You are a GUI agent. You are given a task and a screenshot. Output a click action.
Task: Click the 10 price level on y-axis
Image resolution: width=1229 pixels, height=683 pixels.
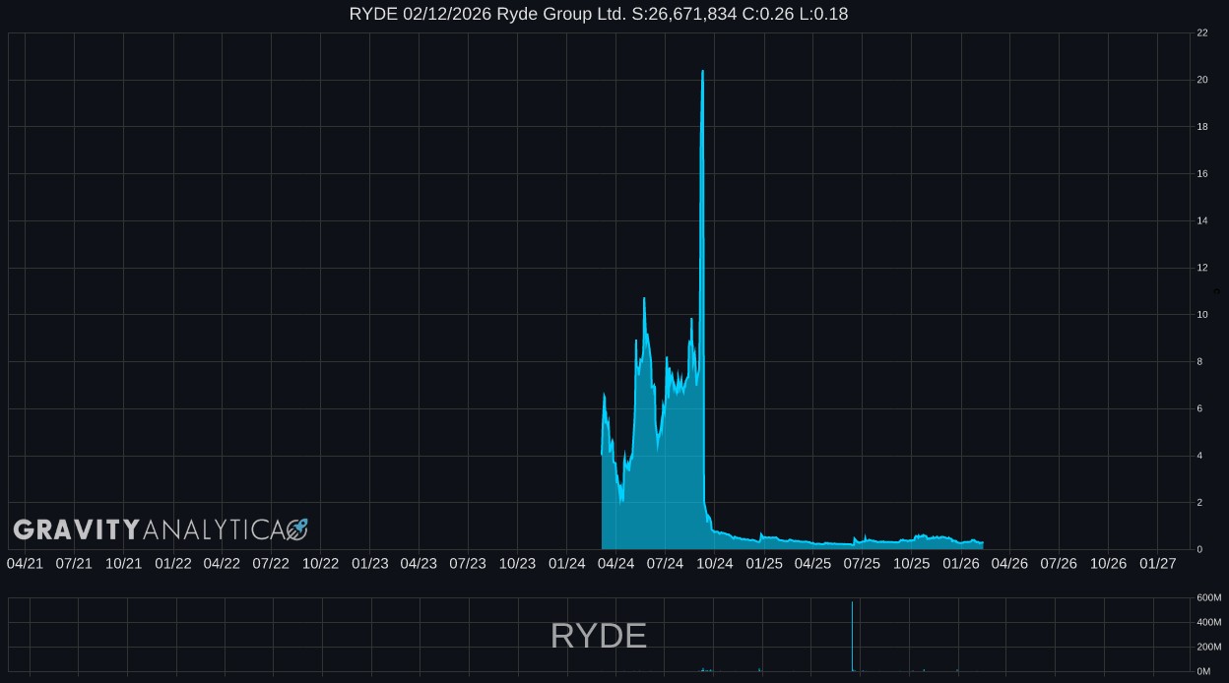click(x=1201, y=315)
